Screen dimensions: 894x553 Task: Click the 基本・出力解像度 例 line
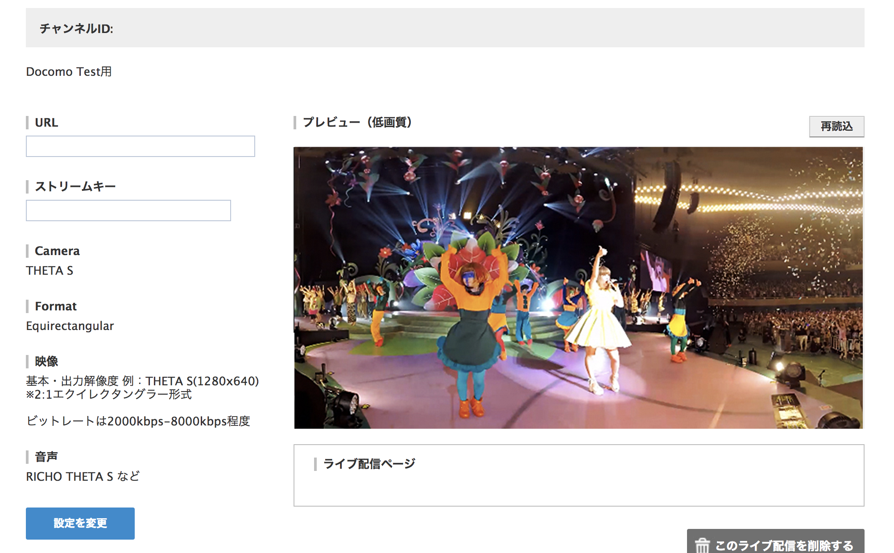pos(142,381)
